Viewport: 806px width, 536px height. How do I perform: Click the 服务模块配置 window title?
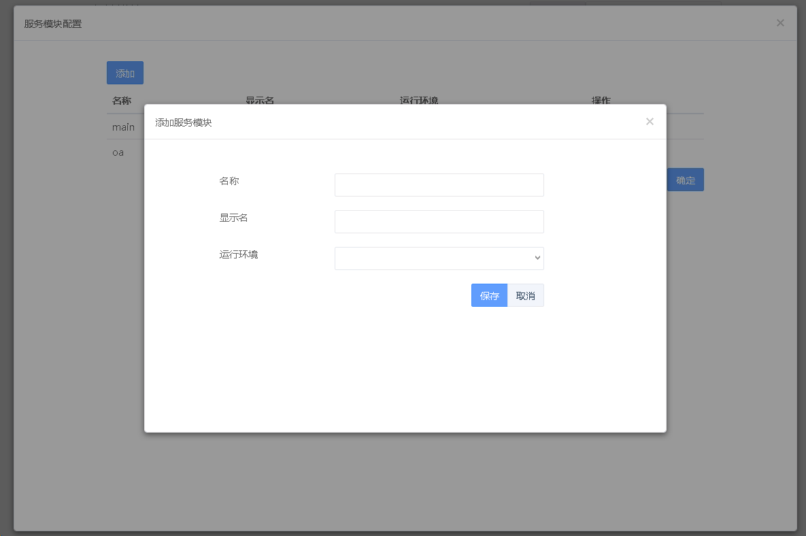[53, 24]
